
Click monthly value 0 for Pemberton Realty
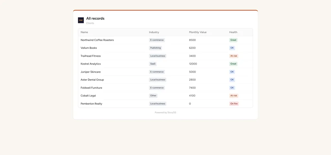[190, 104]
